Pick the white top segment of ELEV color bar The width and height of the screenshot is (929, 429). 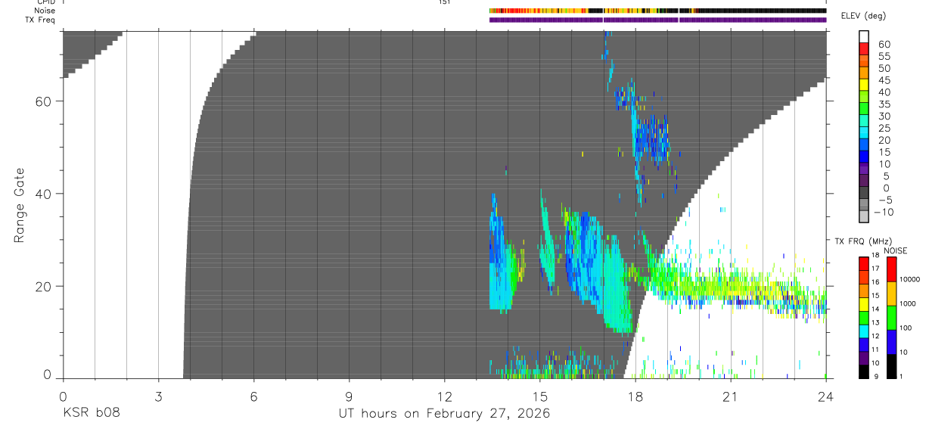(x=865, y=37)
